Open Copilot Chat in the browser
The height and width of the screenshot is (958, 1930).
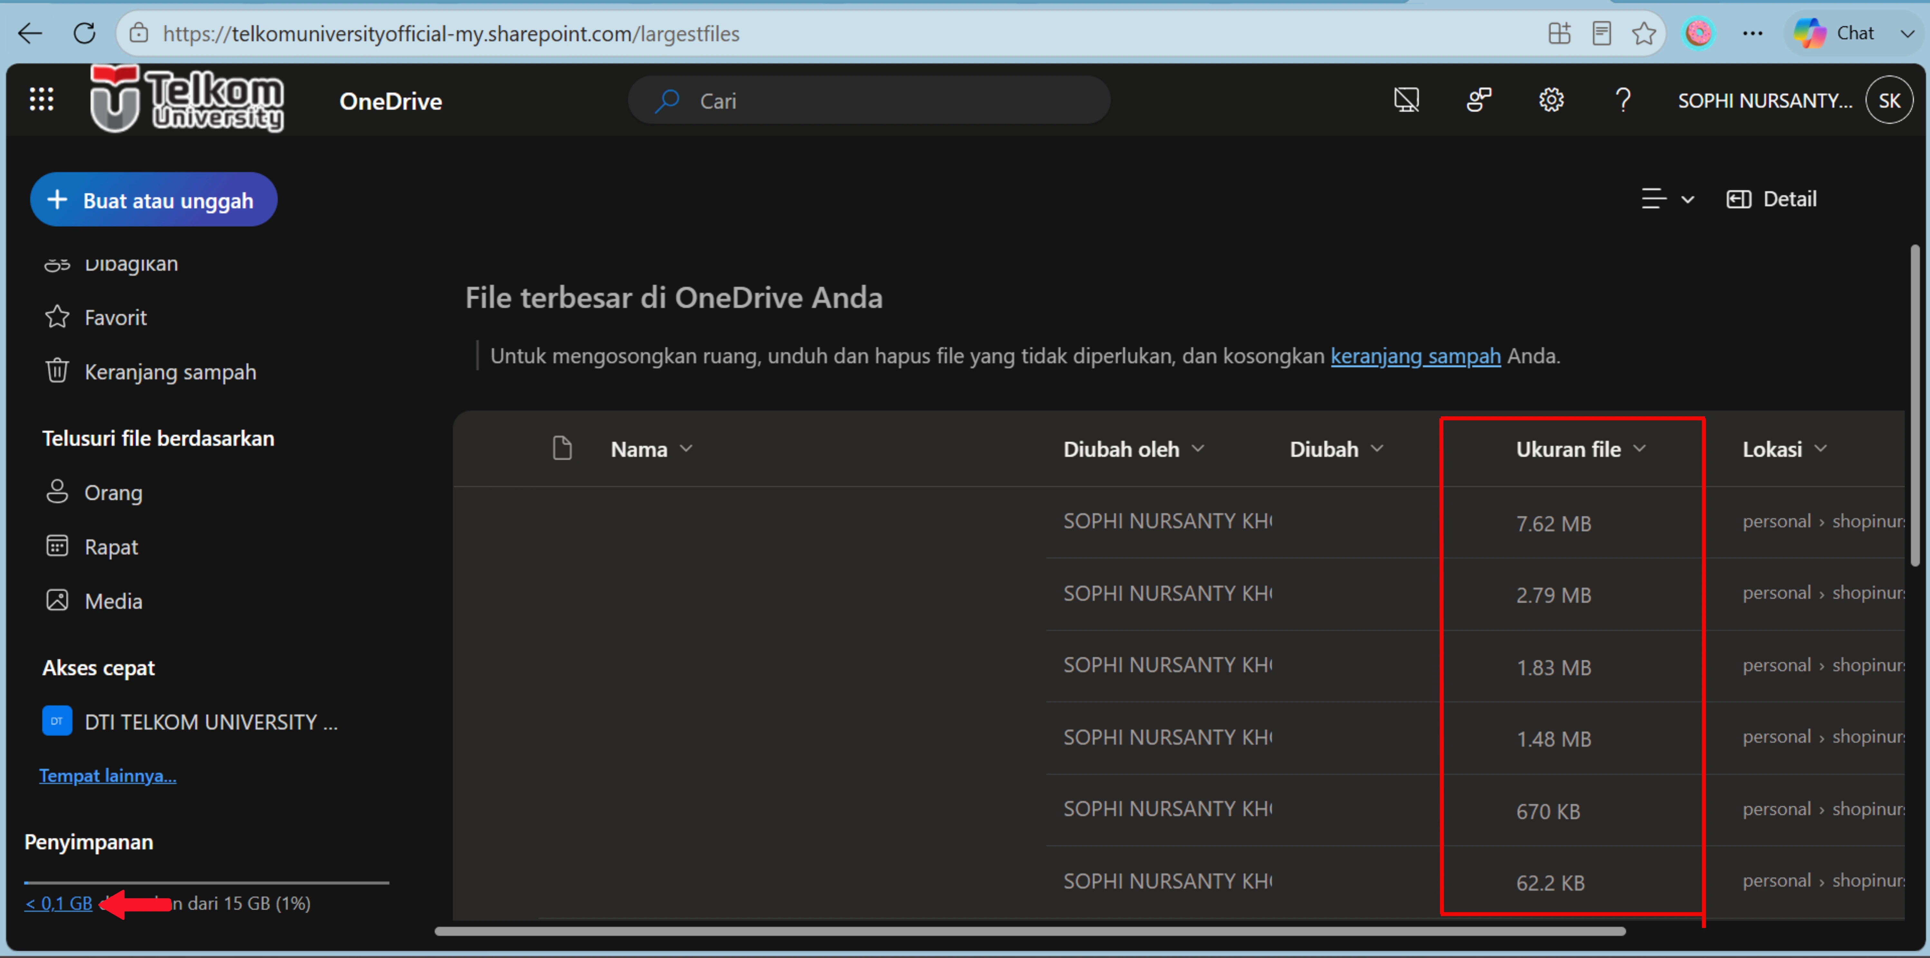(1834, 33)
